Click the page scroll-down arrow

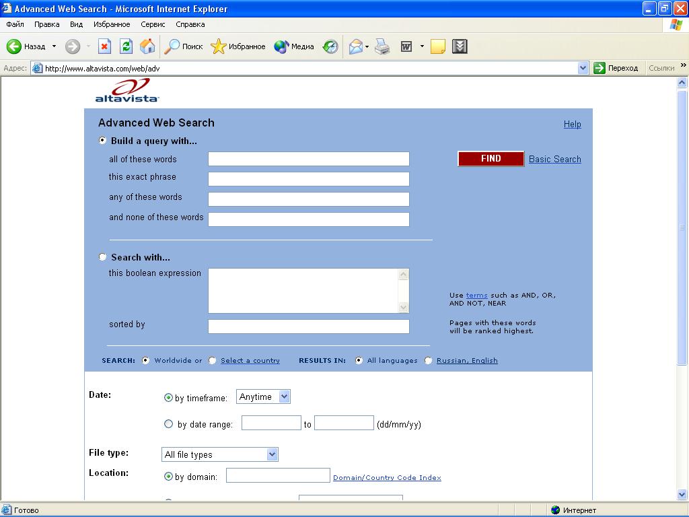682,494
